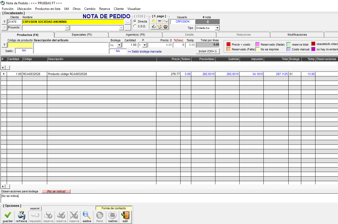Click the Código de producto yellow field
338x224 pixels.
(x=20, y=45)
